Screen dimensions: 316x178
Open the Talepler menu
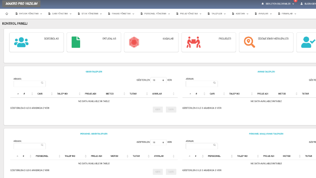coord(217,14)
